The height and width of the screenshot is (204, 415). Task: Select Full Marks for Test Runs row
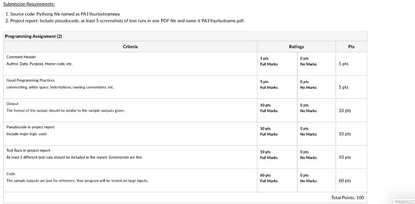pyautogui.click(x=269, y=155)
